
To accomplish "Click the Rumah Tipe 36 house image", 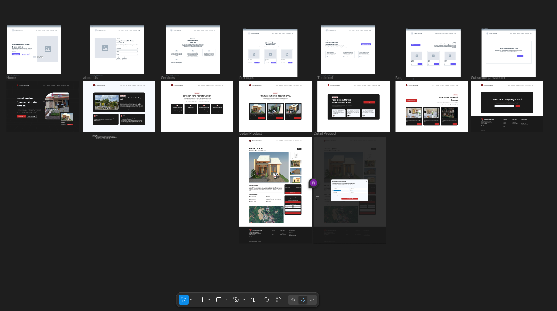I will coord(269,167).
